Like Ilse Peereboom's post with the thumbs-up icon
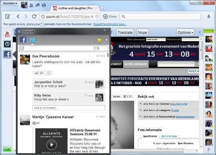The height and width of the screenshot is (155, 216). (36, 73)
